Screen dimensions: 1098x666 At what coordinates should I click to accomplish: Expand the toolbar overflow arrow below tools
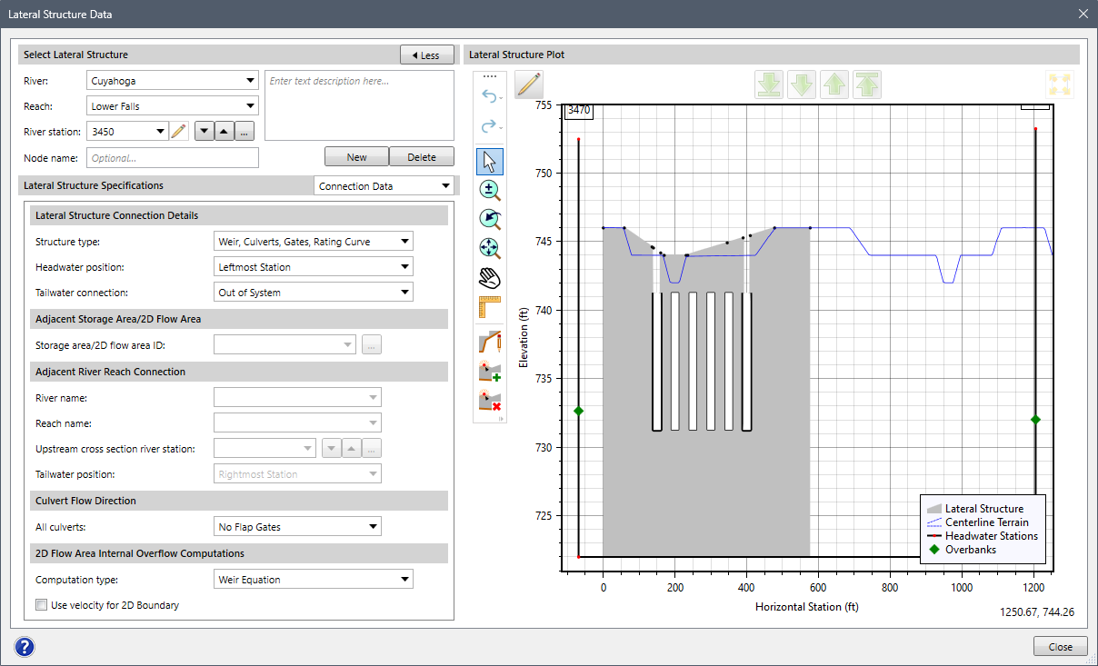[501, 420]
